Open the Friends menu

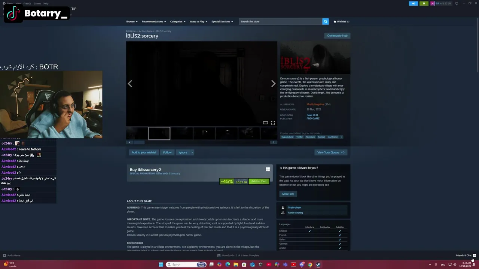[x=27, y=3]
